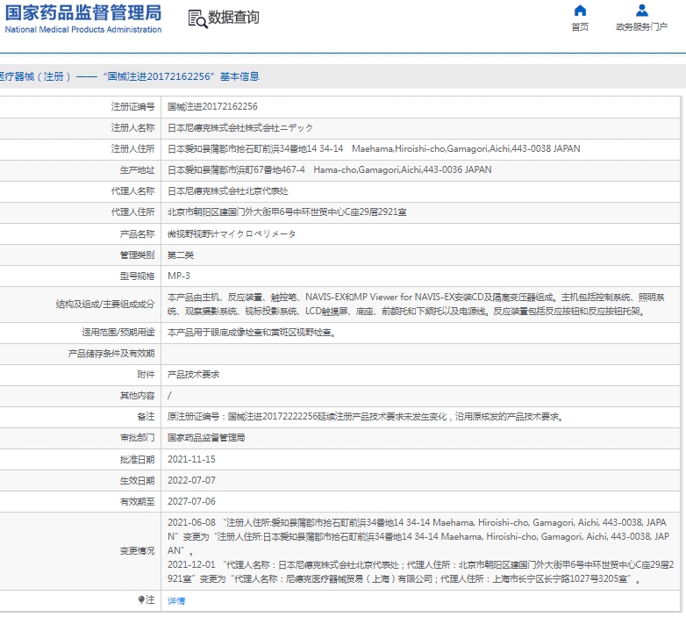Click the 数据查询 search icon
The width and height of the screenshot is (686, 617).
click(197, 18)
